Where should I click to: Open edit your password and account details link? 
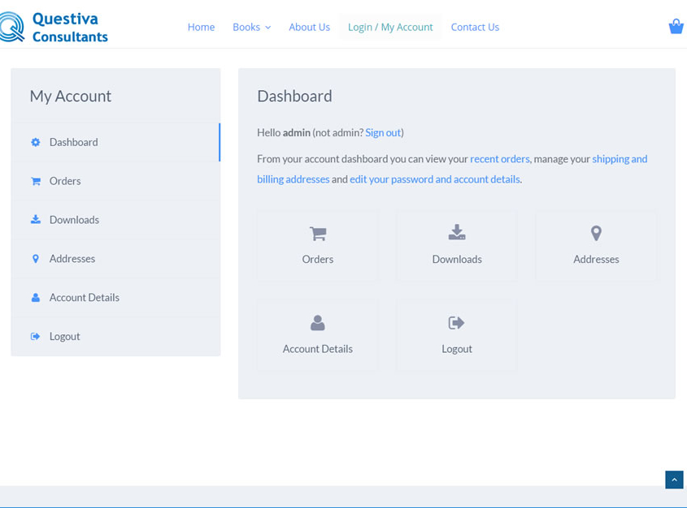point(435,179)
